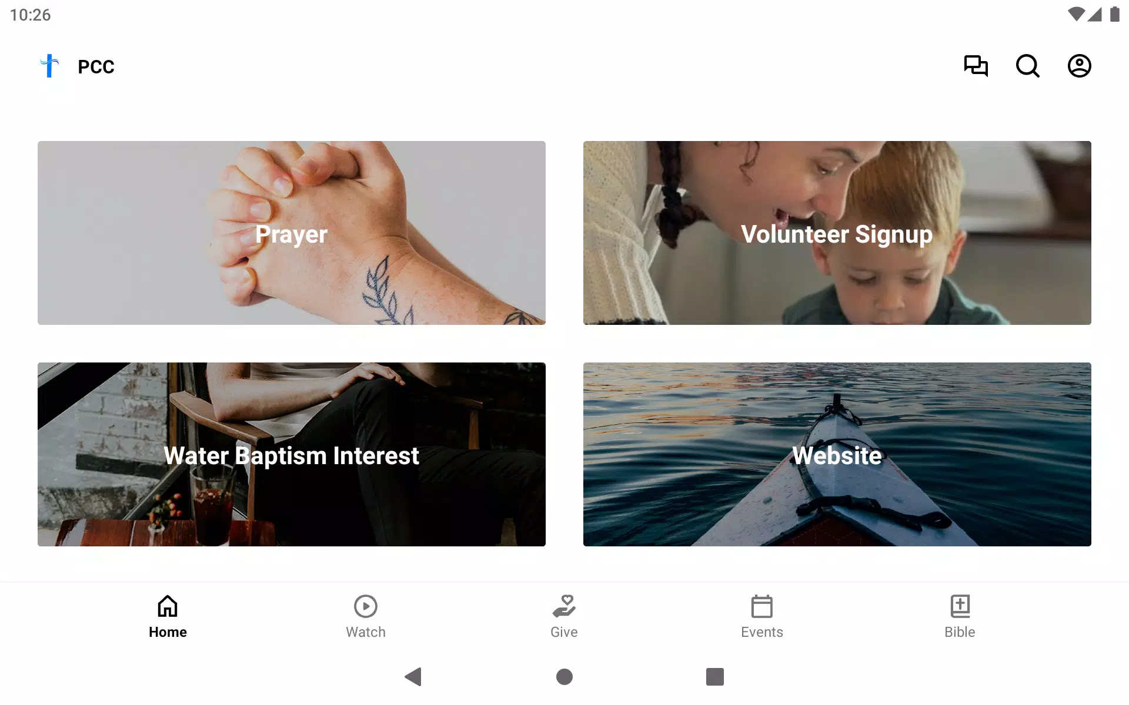Open the user profile icon
Image resolution: width=1129 pixels, height=705 pixels.
point(1080,66)
